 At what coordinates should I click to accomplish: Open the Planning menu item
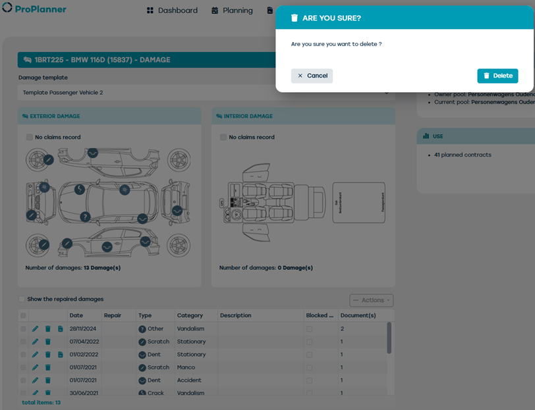click(232, 11)
